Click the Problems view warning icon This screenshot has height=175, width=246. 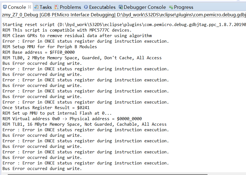[56, 7]
